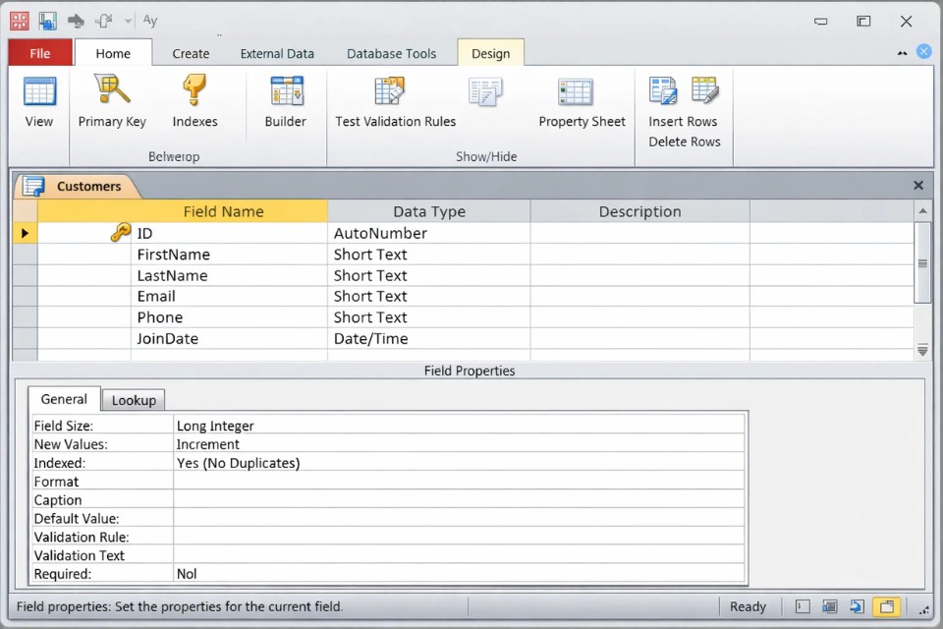Image resolution: width=943 pixels, height=629 pixels.
Task: Open the Lookup tab in Field Properties
Action: 134,400
